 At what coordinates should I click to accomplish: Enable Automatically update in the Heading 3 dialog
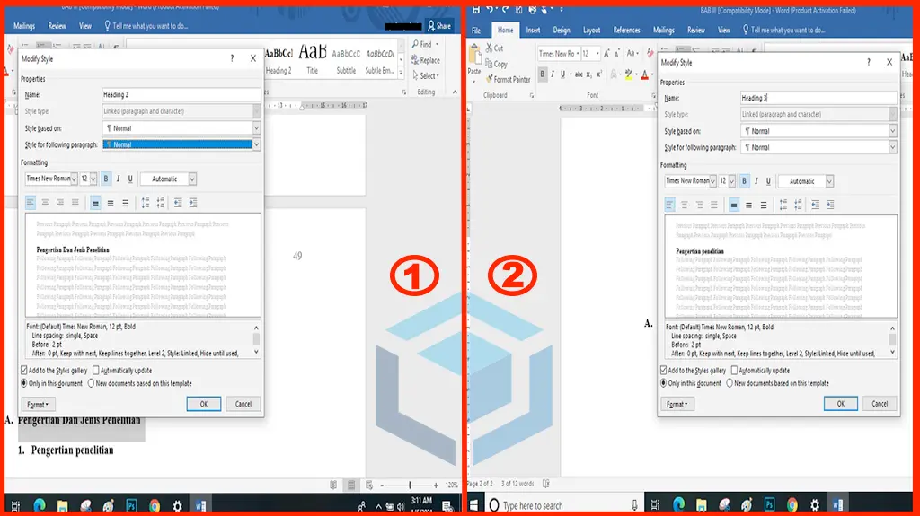[x=760, y=371]
